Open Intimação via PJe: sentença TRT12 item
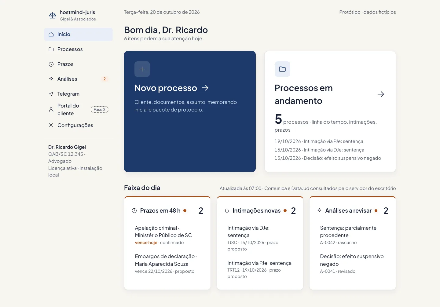Viewport: 440px width, 307px height. (260, 269)
